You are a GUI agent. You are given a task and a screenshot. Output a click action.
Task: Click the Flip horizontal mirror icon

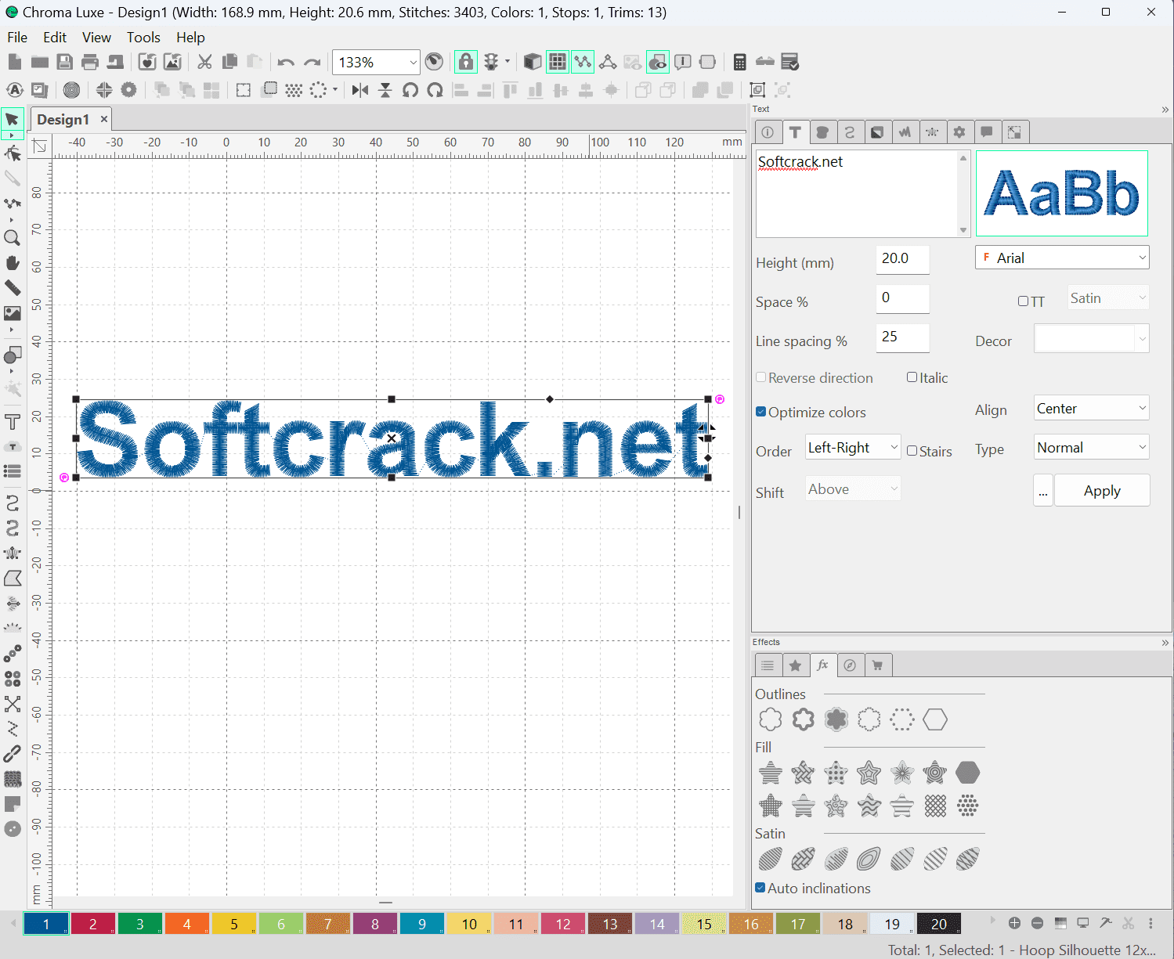point(360,90)
